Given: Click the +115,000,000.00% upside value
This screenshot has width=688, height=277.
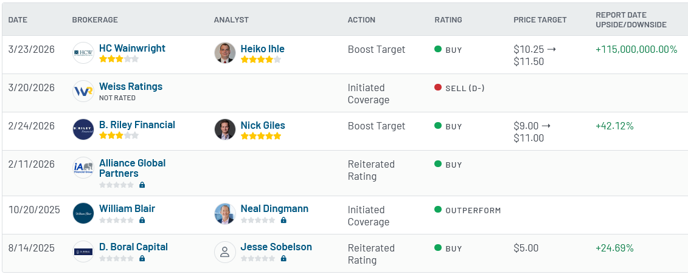Looking at the screenshot, I should pos(637,49).
